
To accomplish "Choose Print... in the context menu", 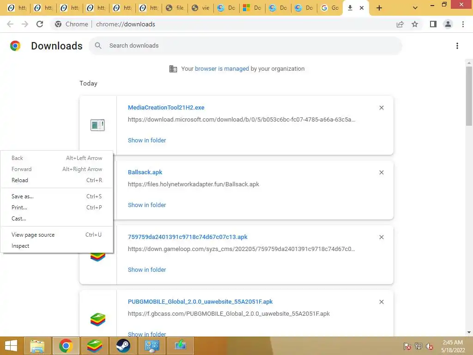I will pos(57,208).
